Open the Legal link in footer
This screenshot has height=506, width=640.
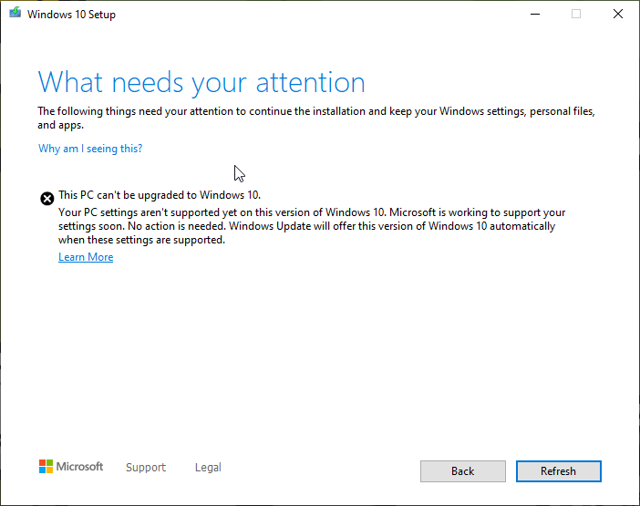(208, 467)
